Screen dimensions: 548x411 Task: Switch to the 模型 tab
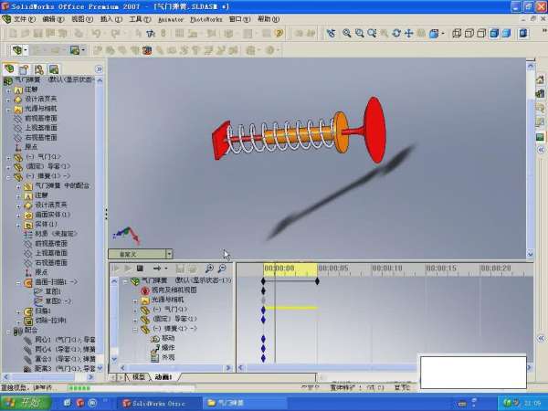(139, 376)
